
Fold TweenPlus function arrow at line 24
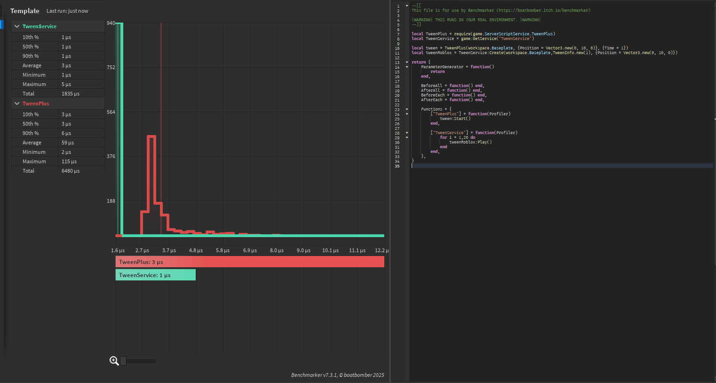pyautogui.click(x=407, y=114)
